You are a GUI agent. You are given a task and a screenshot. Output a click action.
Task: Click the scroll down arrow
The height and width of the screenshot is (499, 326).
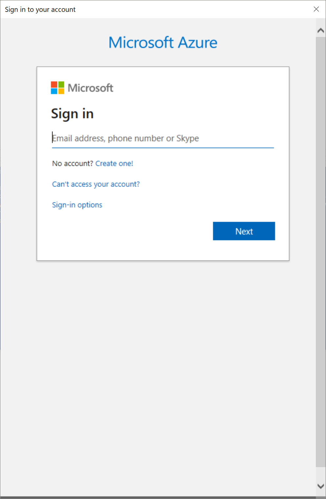pos(321,486)
